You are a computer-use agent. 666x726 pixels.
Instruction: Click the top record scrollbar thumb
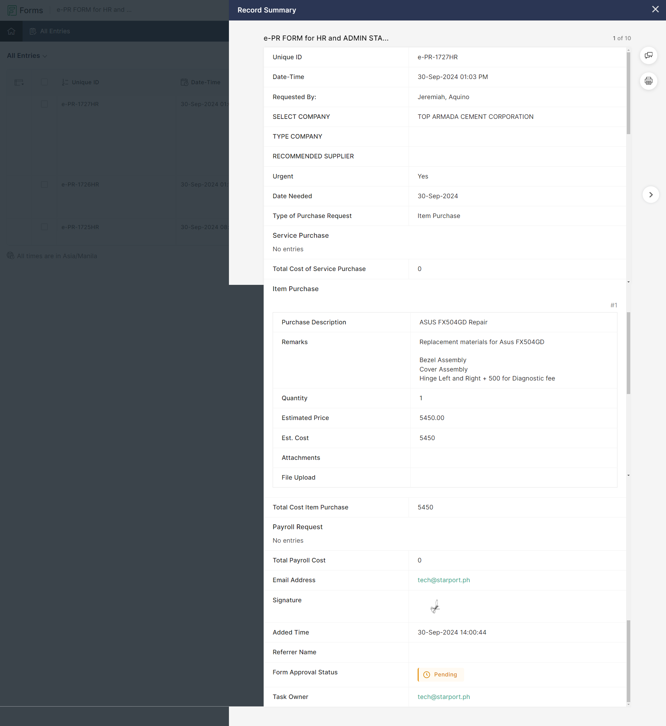(x=628, y=94)
